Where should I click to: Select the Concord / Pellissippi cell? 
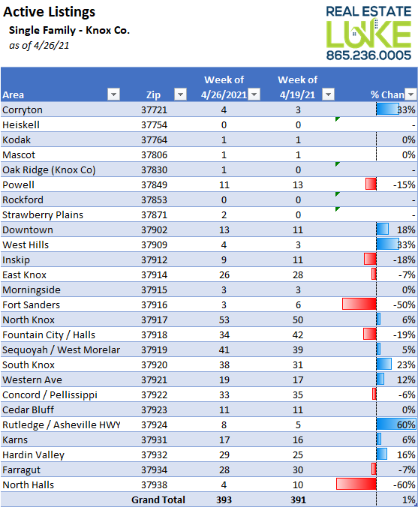click(62, 394)
